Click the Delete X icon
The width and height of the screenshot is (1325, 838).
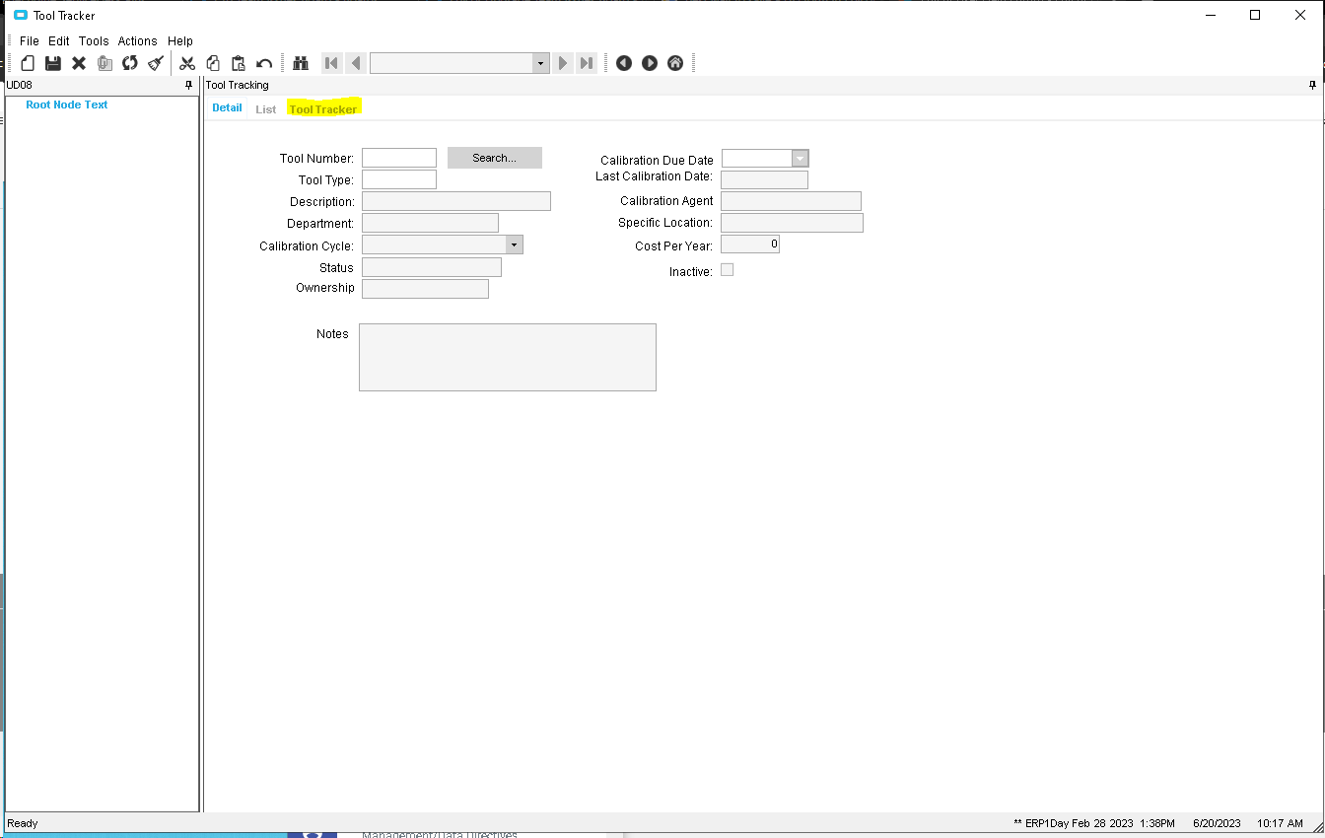pos(79,63)
